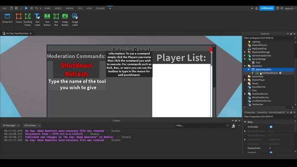Click the ReplicatedFirst icon
Screen dimensions: 297x167
pos(249,49)
